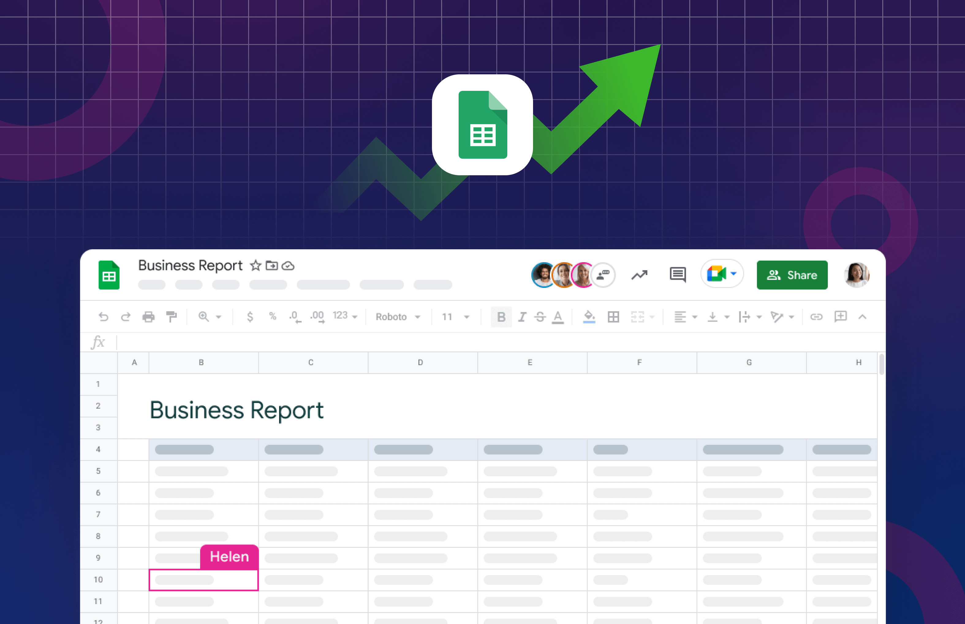
Task: Open the Roboto font dropdown
Action: tap(398, 317)
